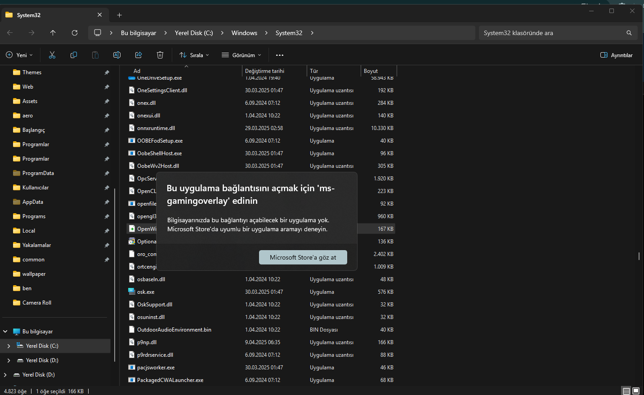Add a new tab with plus icon
This screenshot has width=644, height=395.
(119, 15)
